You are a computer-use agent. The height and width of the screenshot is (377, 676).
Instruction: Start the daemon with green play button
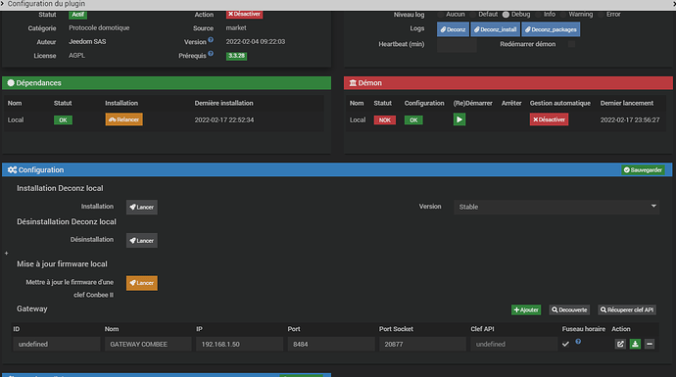click(459, 119)
